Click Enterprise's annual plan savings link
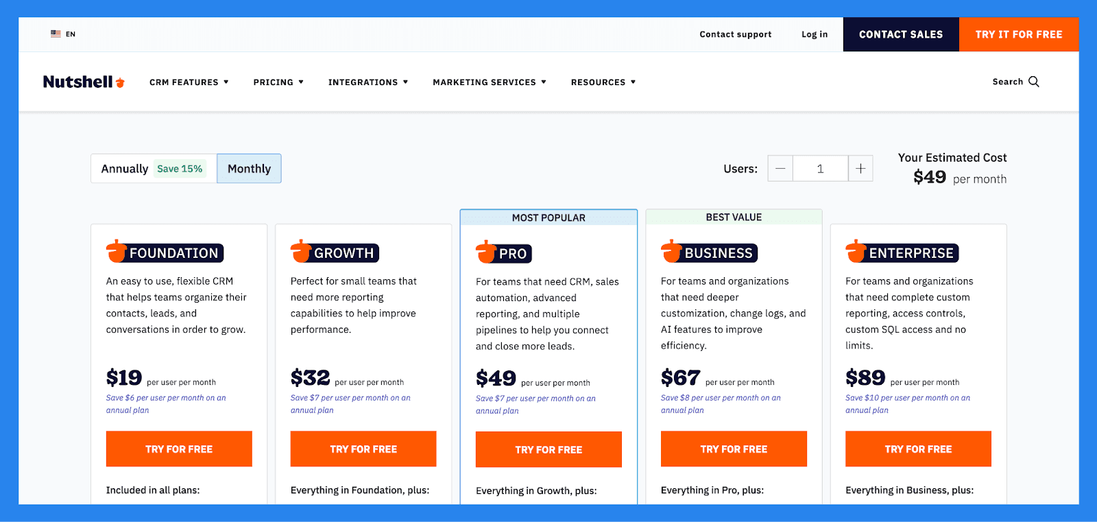The width and height of the screenshot is (1097, 522). [x=908, y=404]
